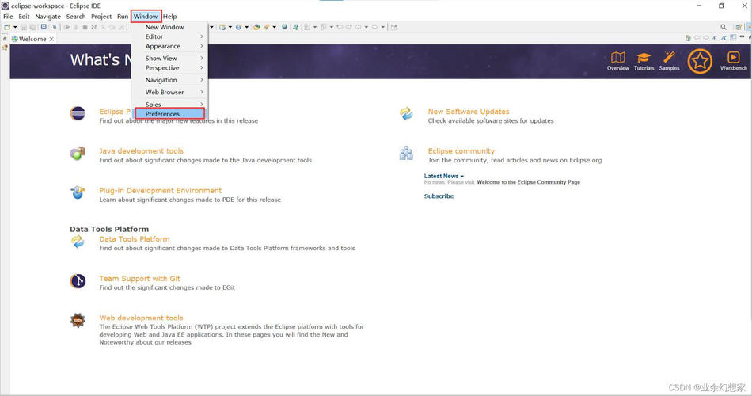This screenshot has width=752, height=396.
Task: Expand the Spies submenu
Action: [169, 105]
